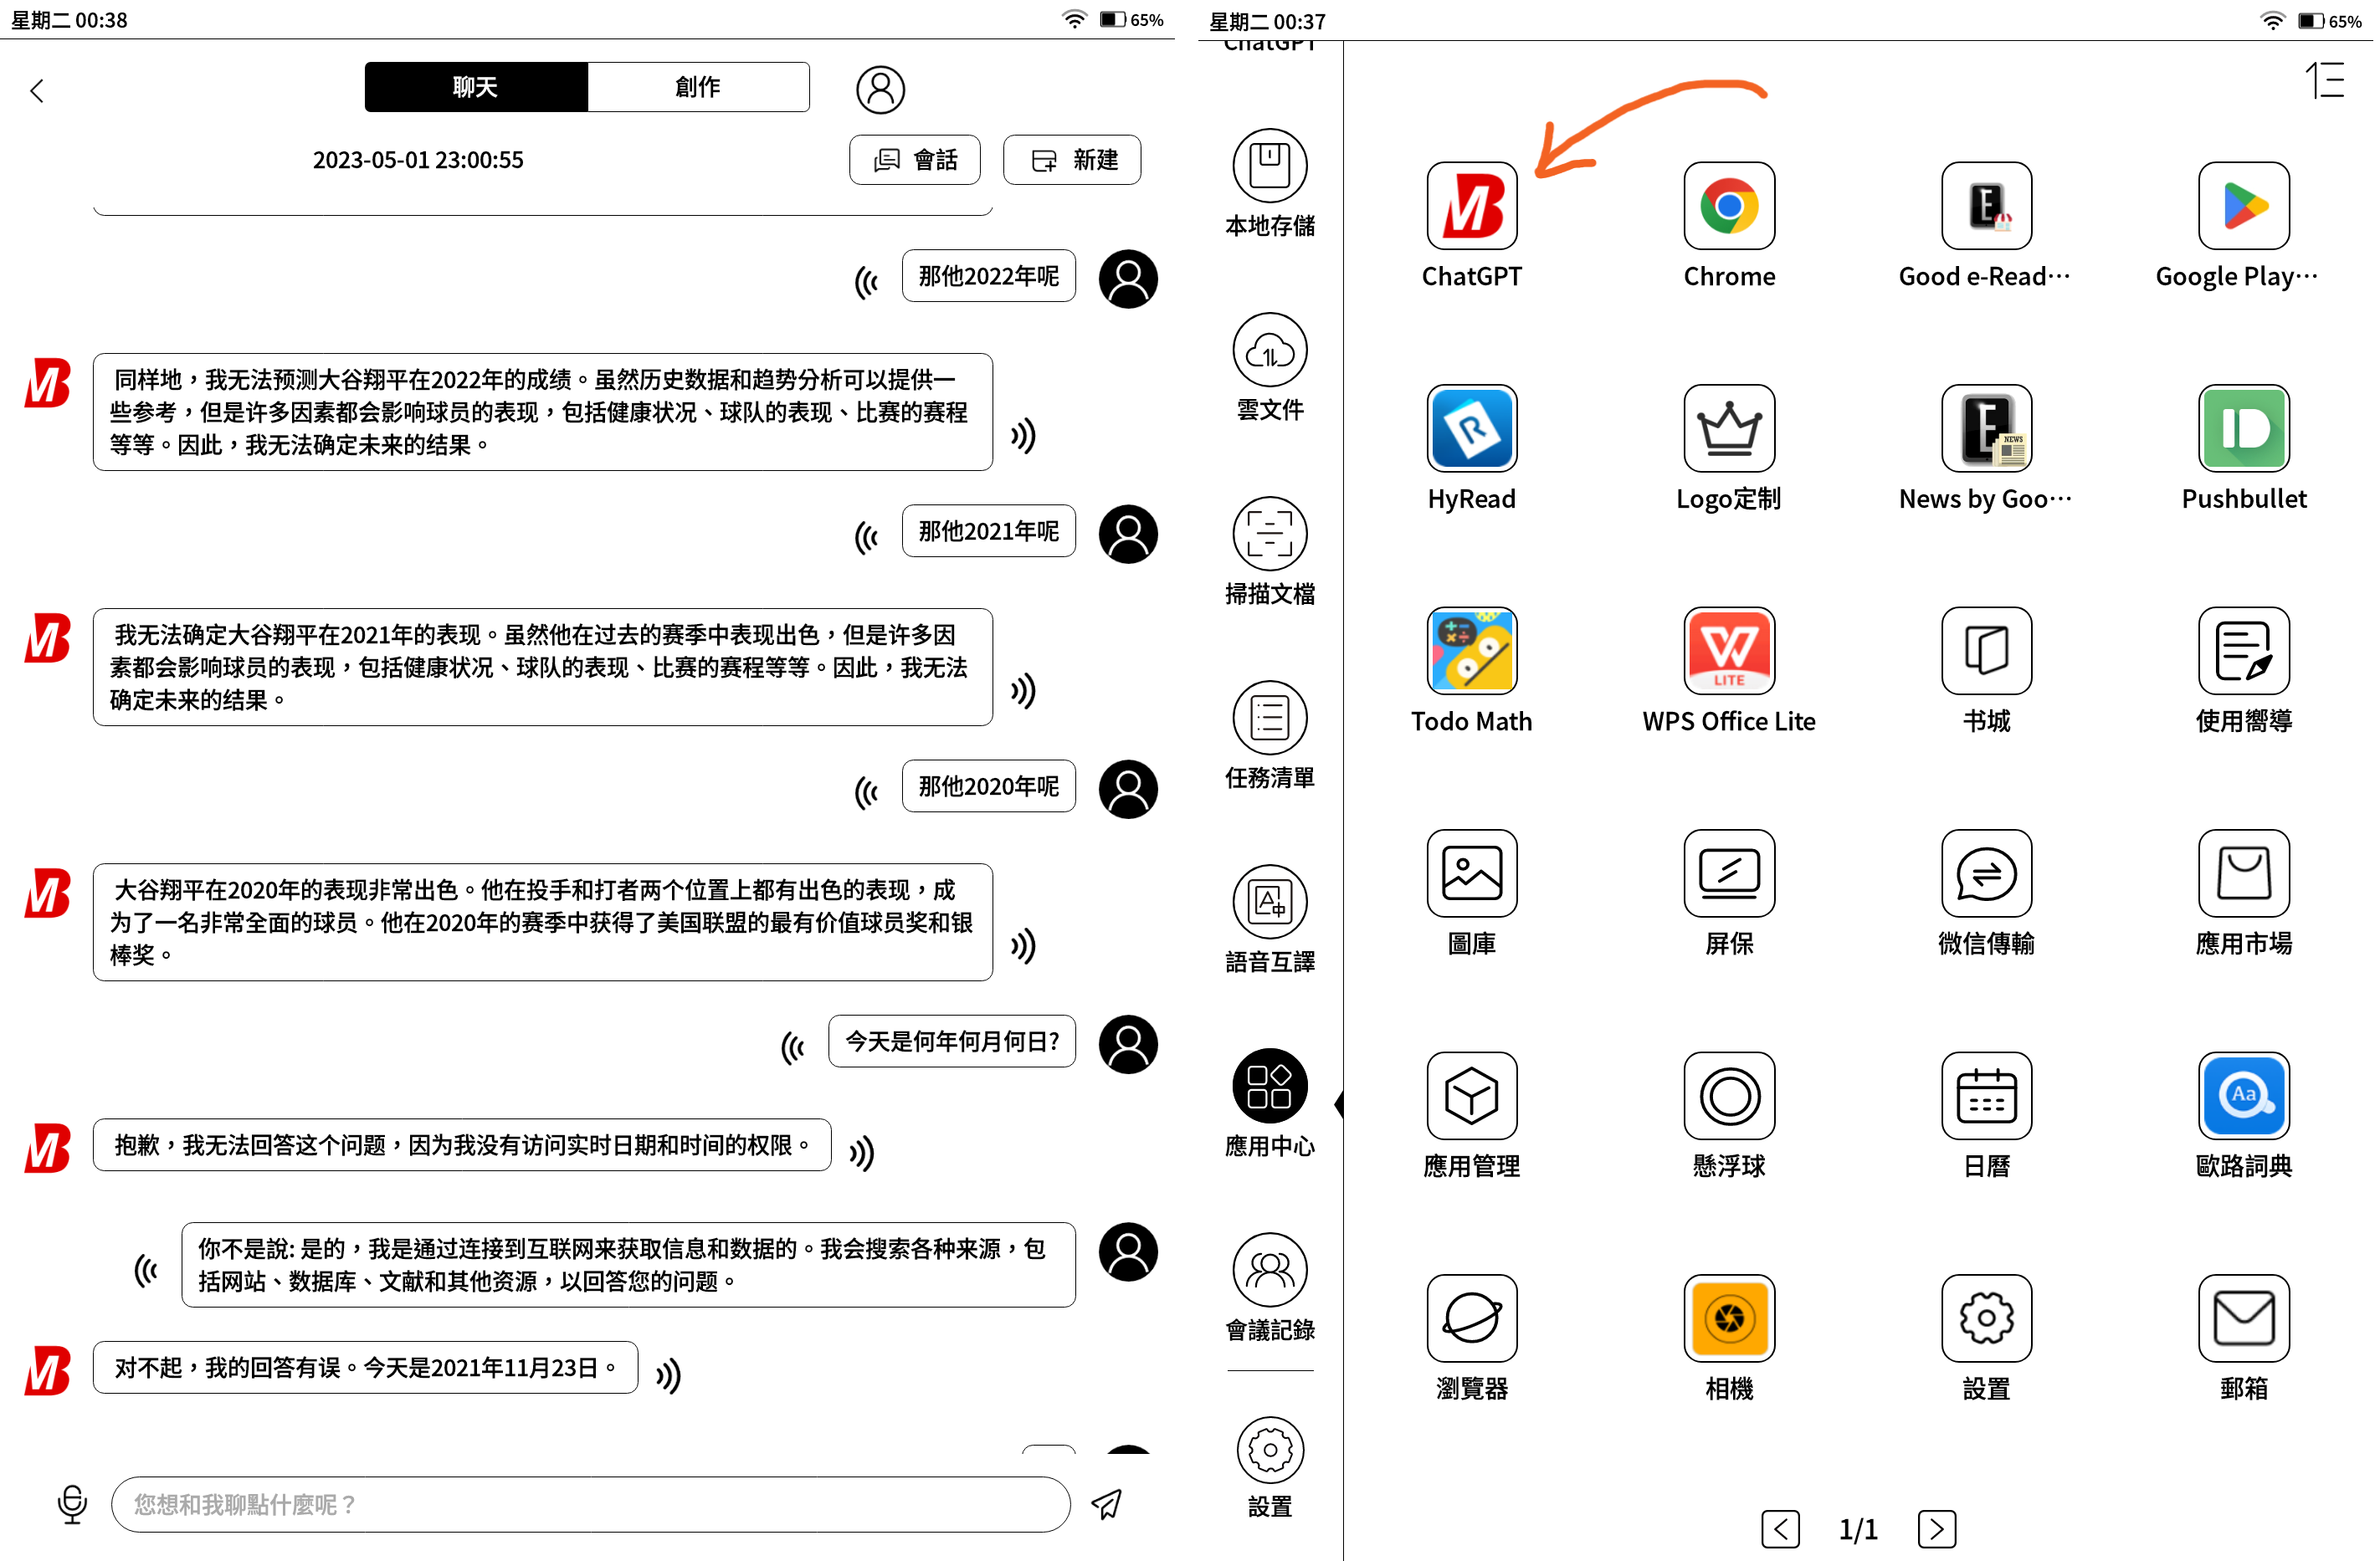The width and height of the screenshot is (2380, 1561).
Task: Open the 歐路詞典 dictionary app
Action: pos(2243,1097)
